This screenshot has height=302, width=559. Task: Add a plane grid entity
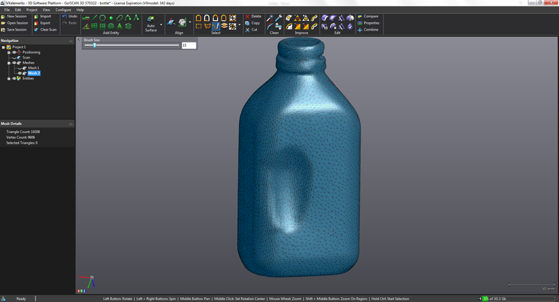coord(94,27)
